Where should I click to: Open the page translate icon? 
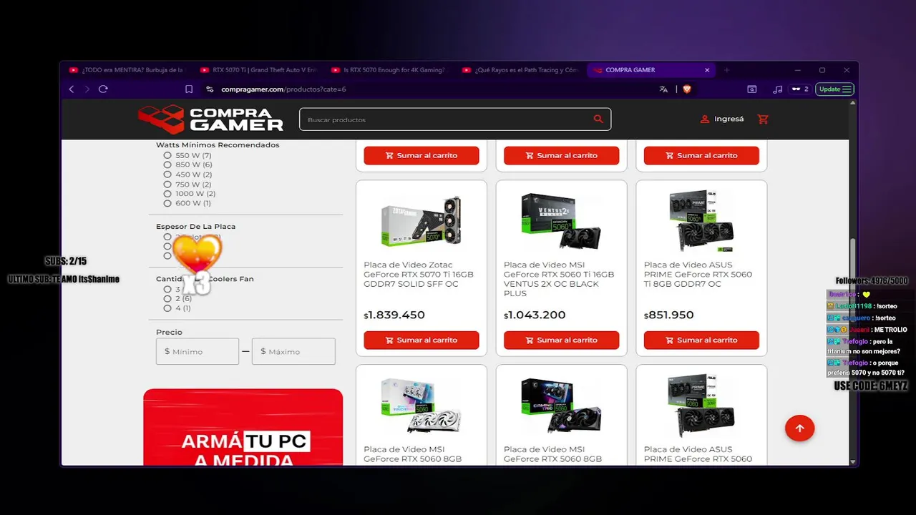663,89
